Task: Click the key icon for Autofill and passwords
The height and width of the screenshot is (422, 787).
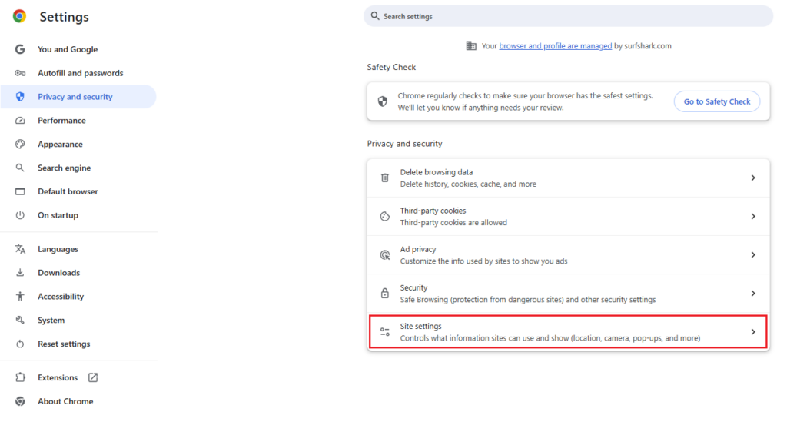Action: point(20,73)
